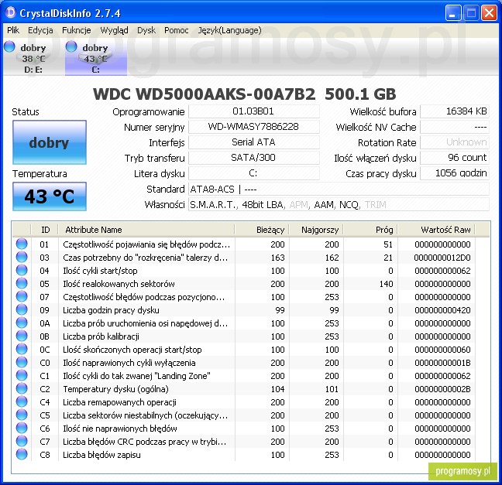Open the Fukncje menu
This screenshot has width=502, height=485.
77,30
